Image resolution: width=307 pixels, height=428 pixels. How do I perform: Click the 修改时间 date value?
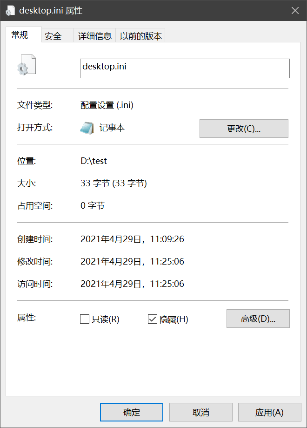pyautogui.click(x=132, y=261)
